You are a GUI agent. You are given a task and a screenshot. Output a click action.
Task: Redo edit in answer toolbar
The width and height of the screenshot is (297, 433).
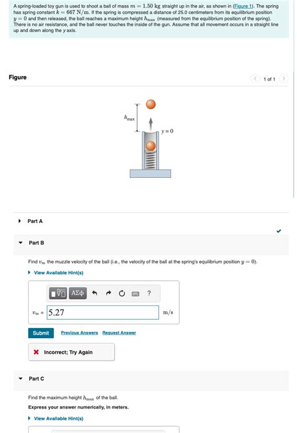pos(108,293)
